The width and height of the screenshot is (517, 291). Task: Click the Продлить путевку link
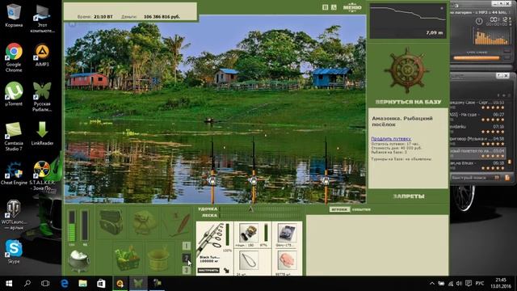[x=391, y=139]
